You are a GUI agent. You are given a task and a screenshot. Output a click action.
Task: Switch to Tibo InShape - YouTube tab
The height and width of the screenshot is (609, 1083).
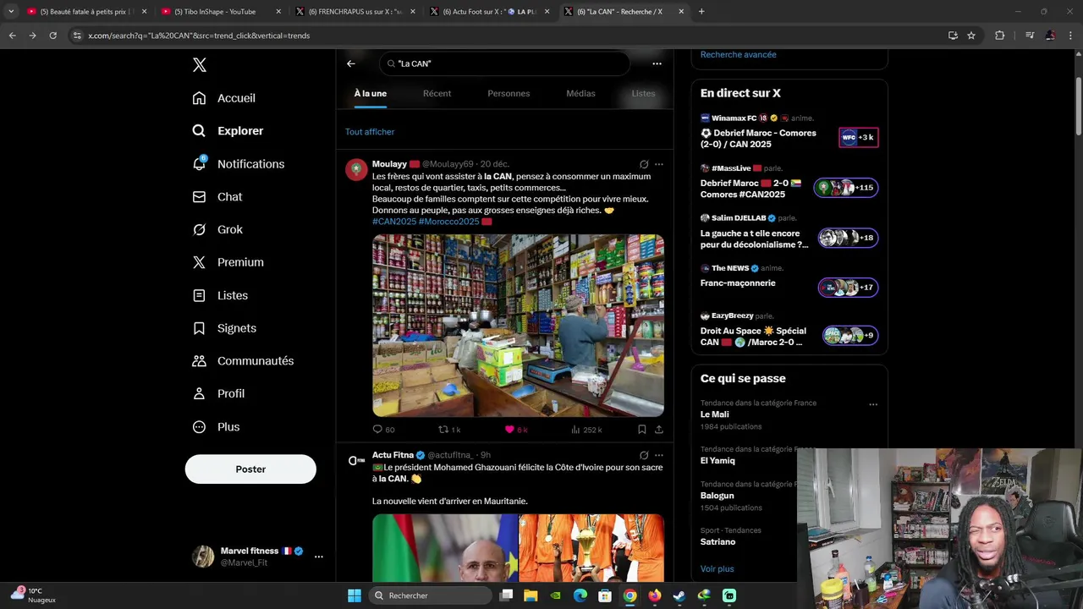point(220,12)
